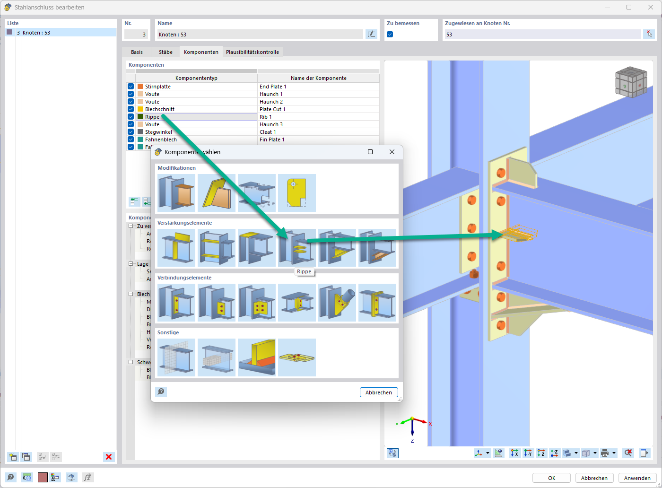The width and height of the screenshot is (662, 488).
Task: Collapse the Lage tree node
Action: point(131,264)
